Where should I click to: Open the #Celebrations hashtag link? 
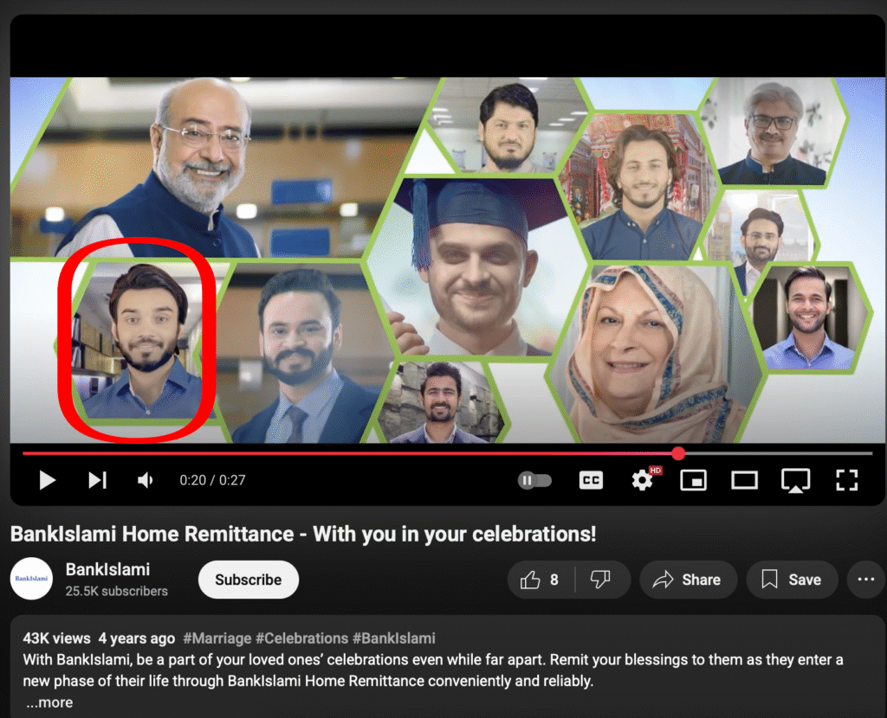[301, 638]
